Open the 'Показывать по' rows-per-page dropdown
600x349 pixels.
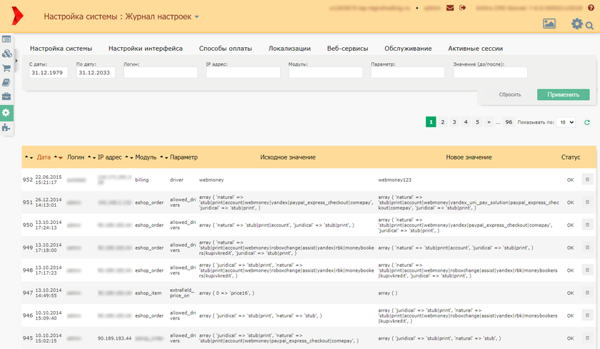click(566, 122)
